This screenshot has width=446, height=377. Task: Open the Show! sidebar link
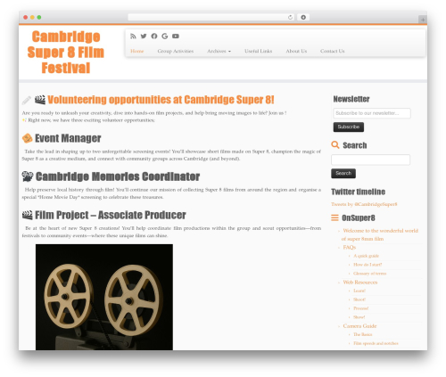pos(359,317)
